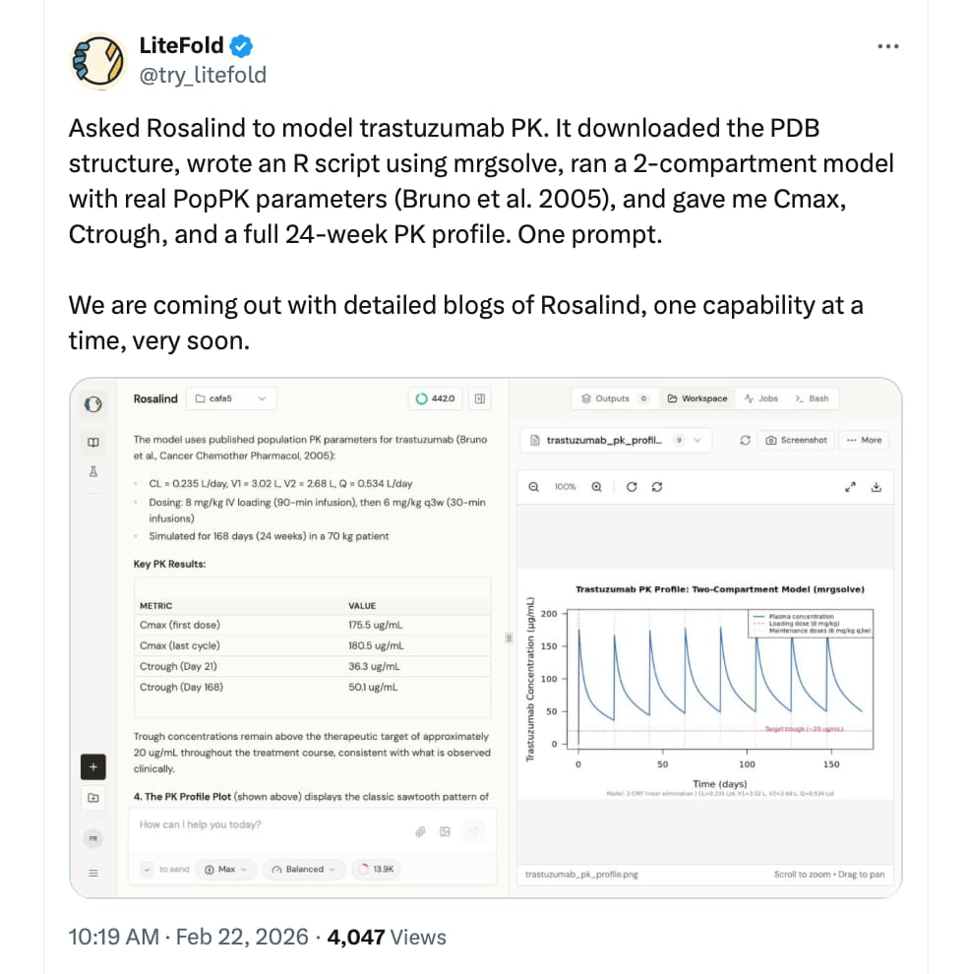Open the book icon in left sidebar
Image resolution: width=968 pixels, height=974 pixels.
tap(93, 442)
